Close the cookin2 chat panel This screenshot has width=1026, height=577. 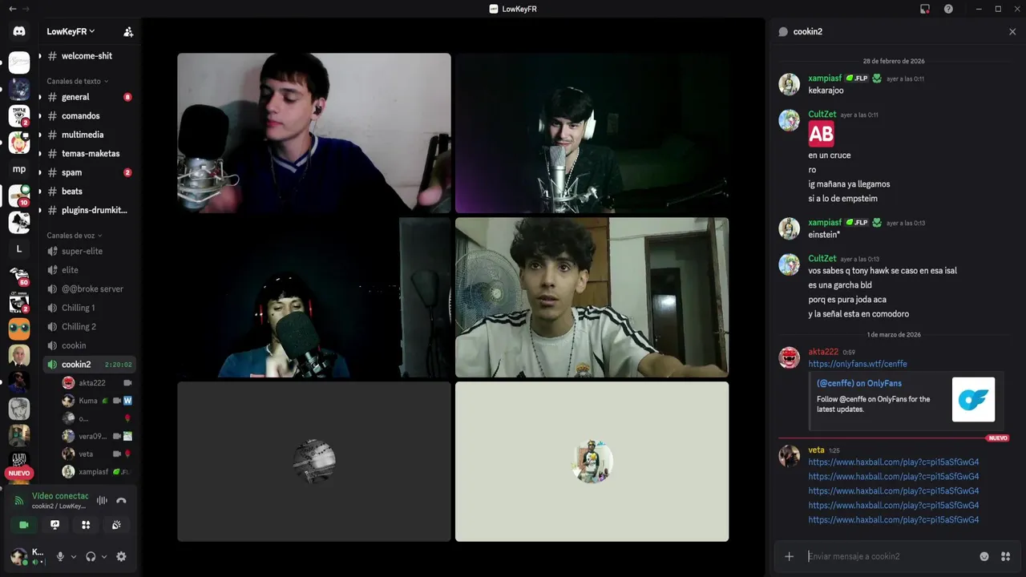coord(1012,32)
